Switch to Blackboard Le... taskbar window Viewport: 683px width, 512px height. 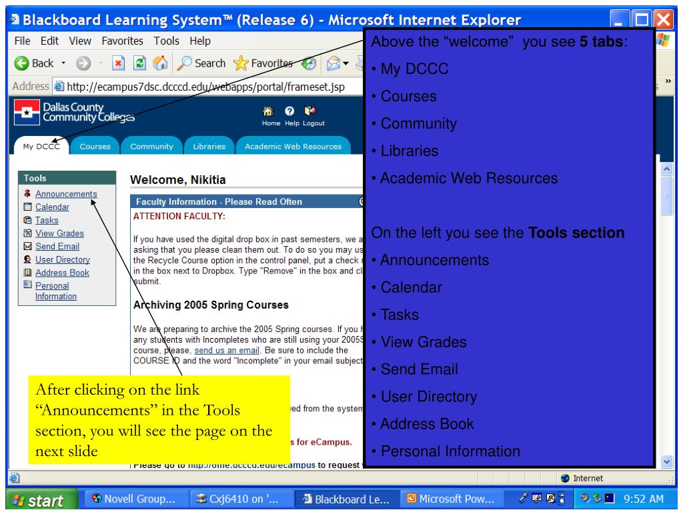pos(347,499)
